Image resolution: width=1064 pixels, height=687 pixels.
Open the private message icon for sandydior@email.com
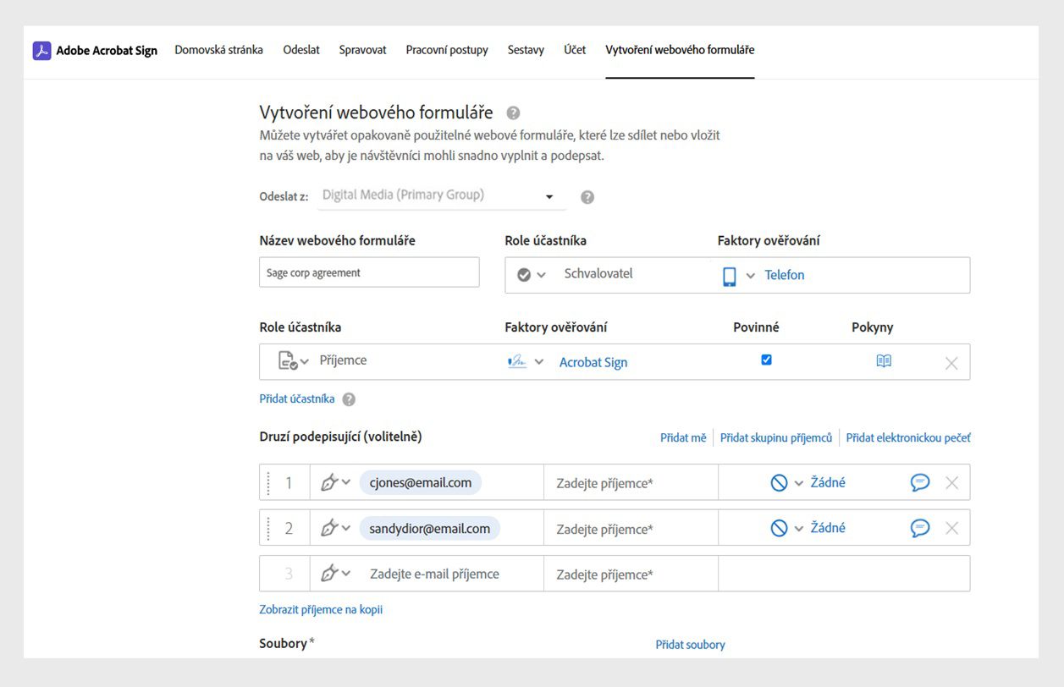(x=920, y=528)
